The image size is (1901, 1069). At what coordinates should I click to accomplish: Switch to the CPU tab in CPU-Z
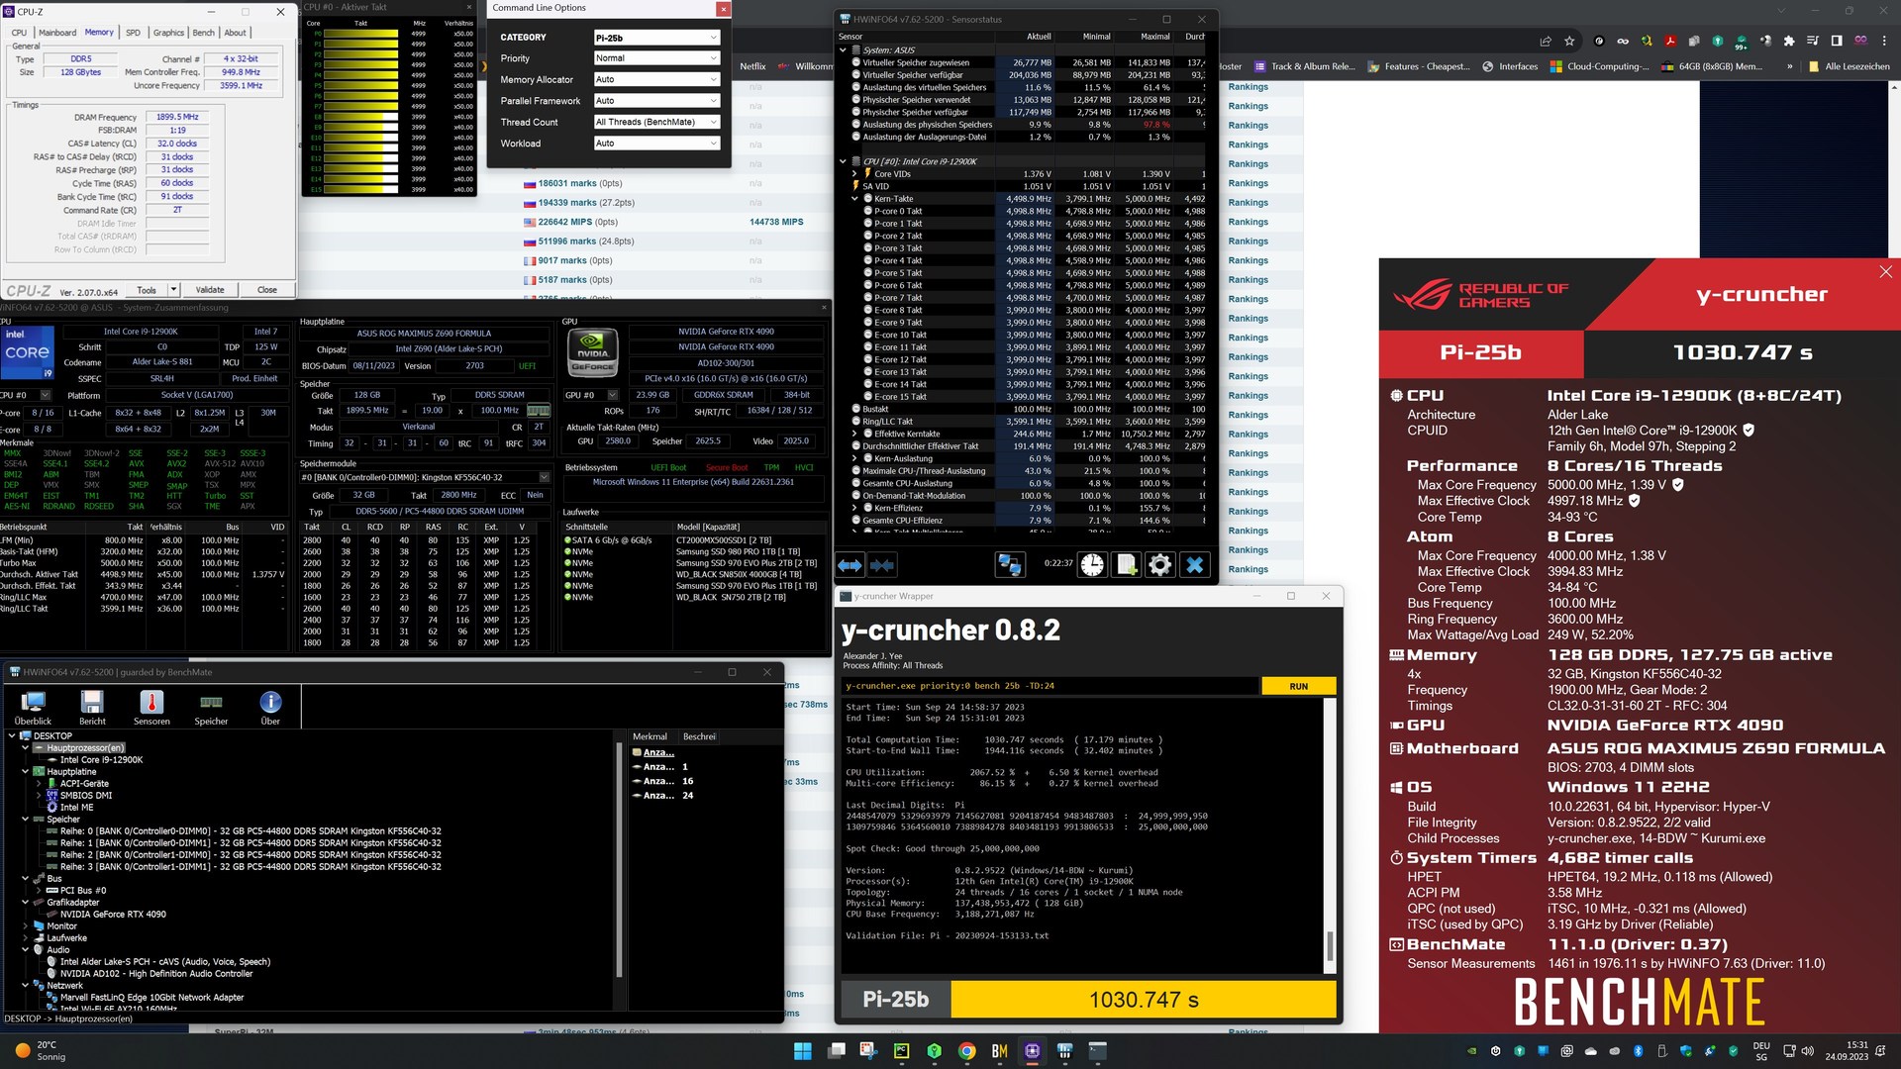coord(20,33)
